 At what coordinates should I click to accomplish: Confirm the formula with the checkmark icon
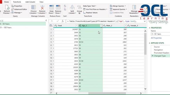(58, 21)
